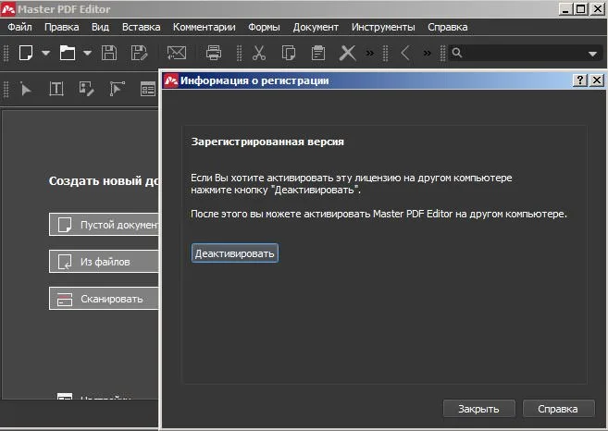Click the search magnifier icon
The image size is (608, 431).
[x=457, y=53]
